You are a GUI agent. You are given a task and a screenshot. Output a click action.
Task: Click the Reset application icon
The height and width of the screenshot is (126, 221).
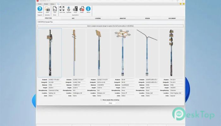(x=82, y=9)
